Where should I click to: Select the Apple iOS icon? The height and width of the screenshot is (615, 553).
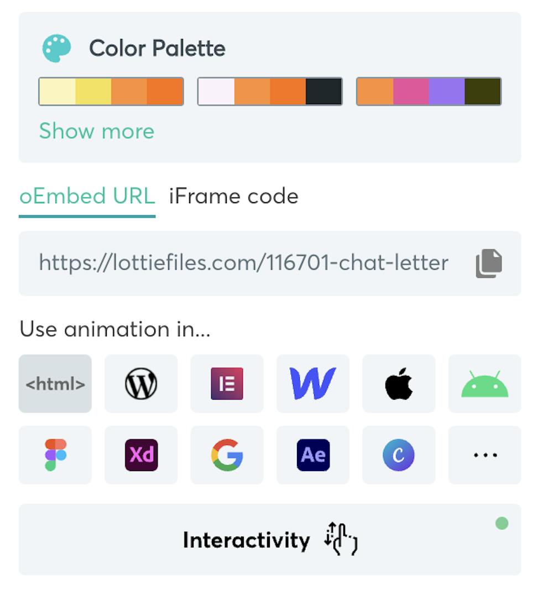(399, 384)
